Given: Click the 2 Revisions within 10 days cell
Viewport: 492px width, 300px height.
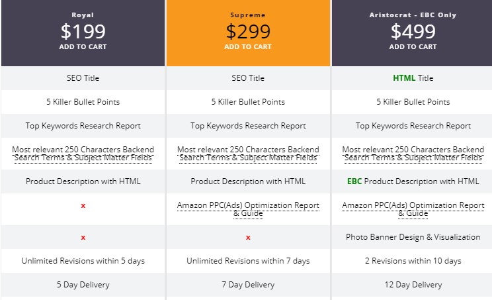Looking at the screenshot, I should [413, 261].
